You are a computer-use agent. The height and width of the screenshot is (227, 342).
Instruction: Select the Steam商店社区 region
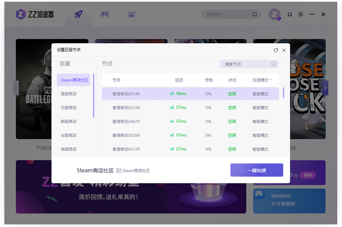74,80
